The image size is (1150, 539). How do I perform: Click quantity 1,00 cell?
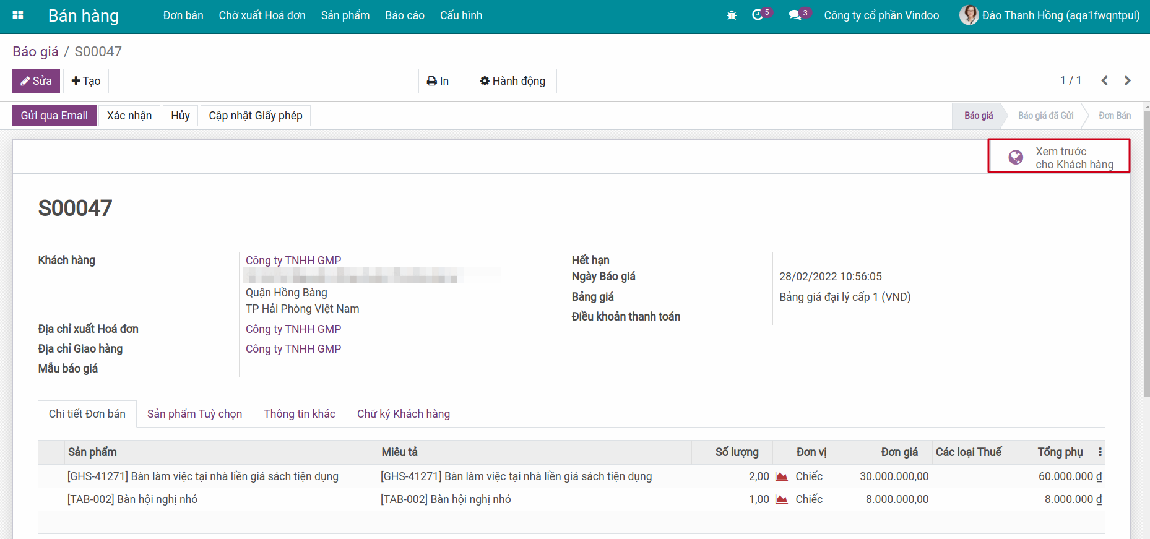click(759, 499)
